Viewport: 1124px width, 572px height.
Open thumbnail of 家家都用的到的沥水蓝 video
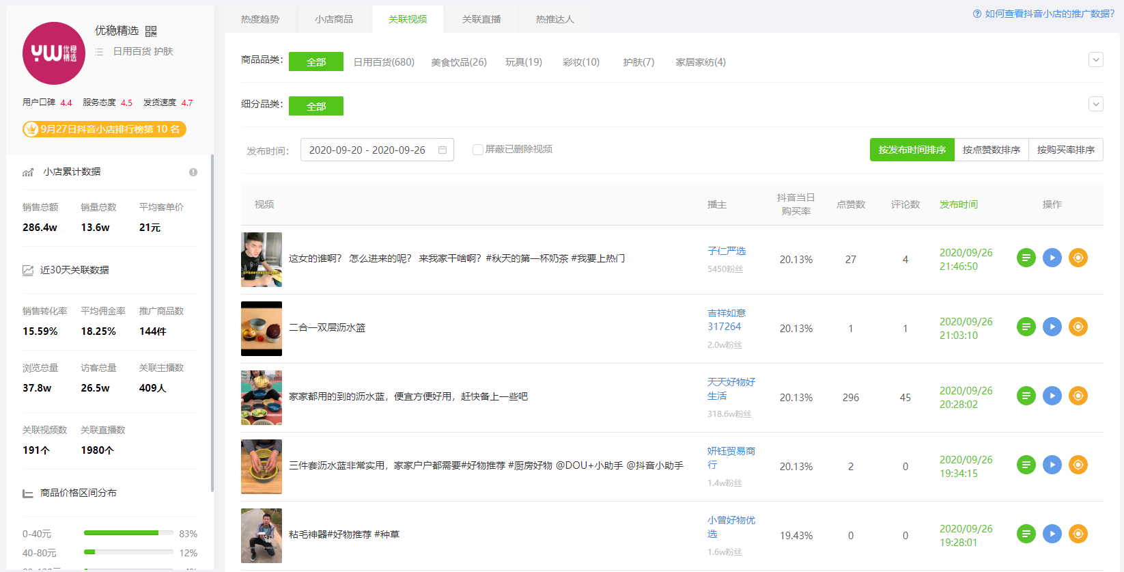(262, 398)
